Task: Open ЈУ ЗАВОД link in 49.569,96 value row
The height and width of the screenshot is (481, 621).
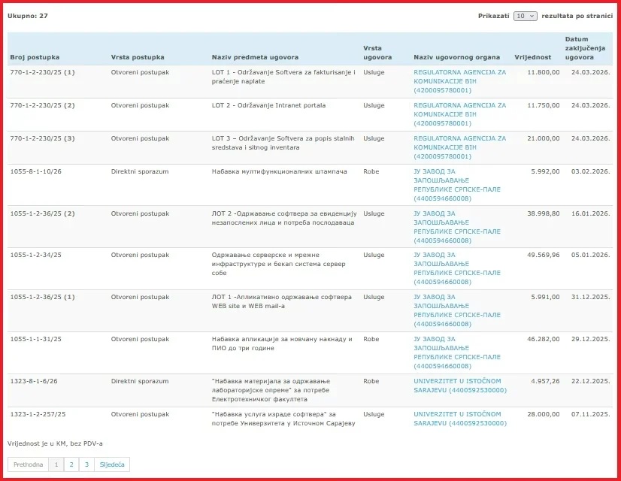Action: click(457, 268)
